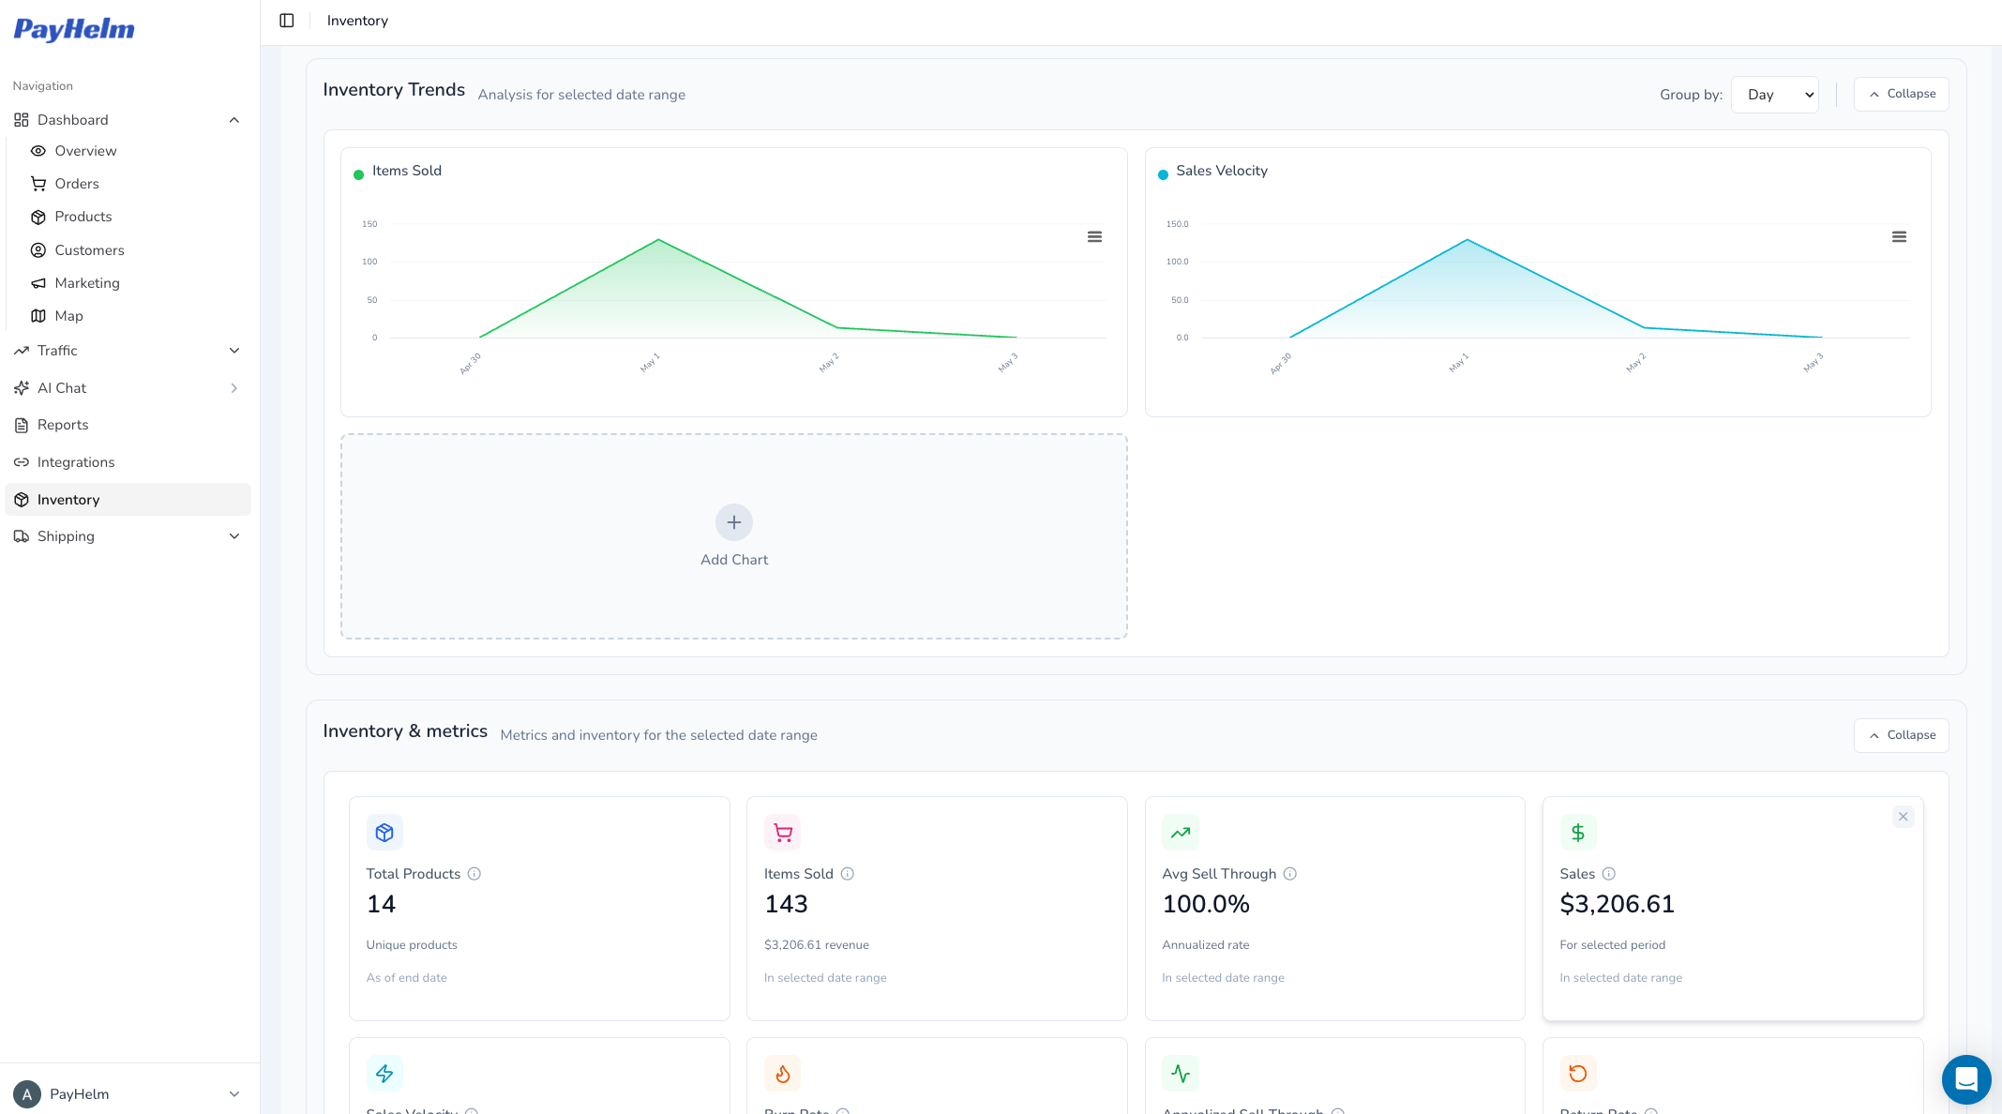Click the Burn Rate flame icon
The height and width of the screenshot is (1114, 2002).
click(783, 1074)
